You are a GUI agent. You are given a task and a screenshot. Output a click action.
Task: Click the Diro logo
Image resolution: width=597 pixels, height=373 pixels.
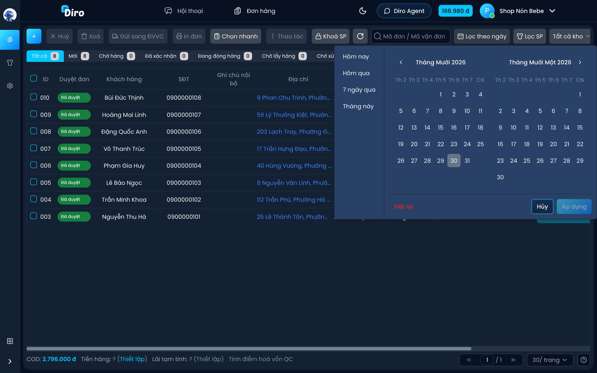73,11
